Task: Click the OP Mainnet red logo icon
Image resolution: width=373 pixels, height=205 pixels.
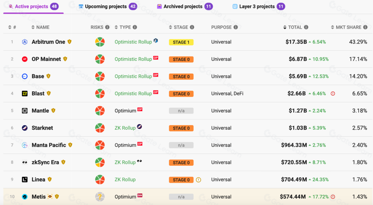Action: pyautogui.click(x=25, y=59)
